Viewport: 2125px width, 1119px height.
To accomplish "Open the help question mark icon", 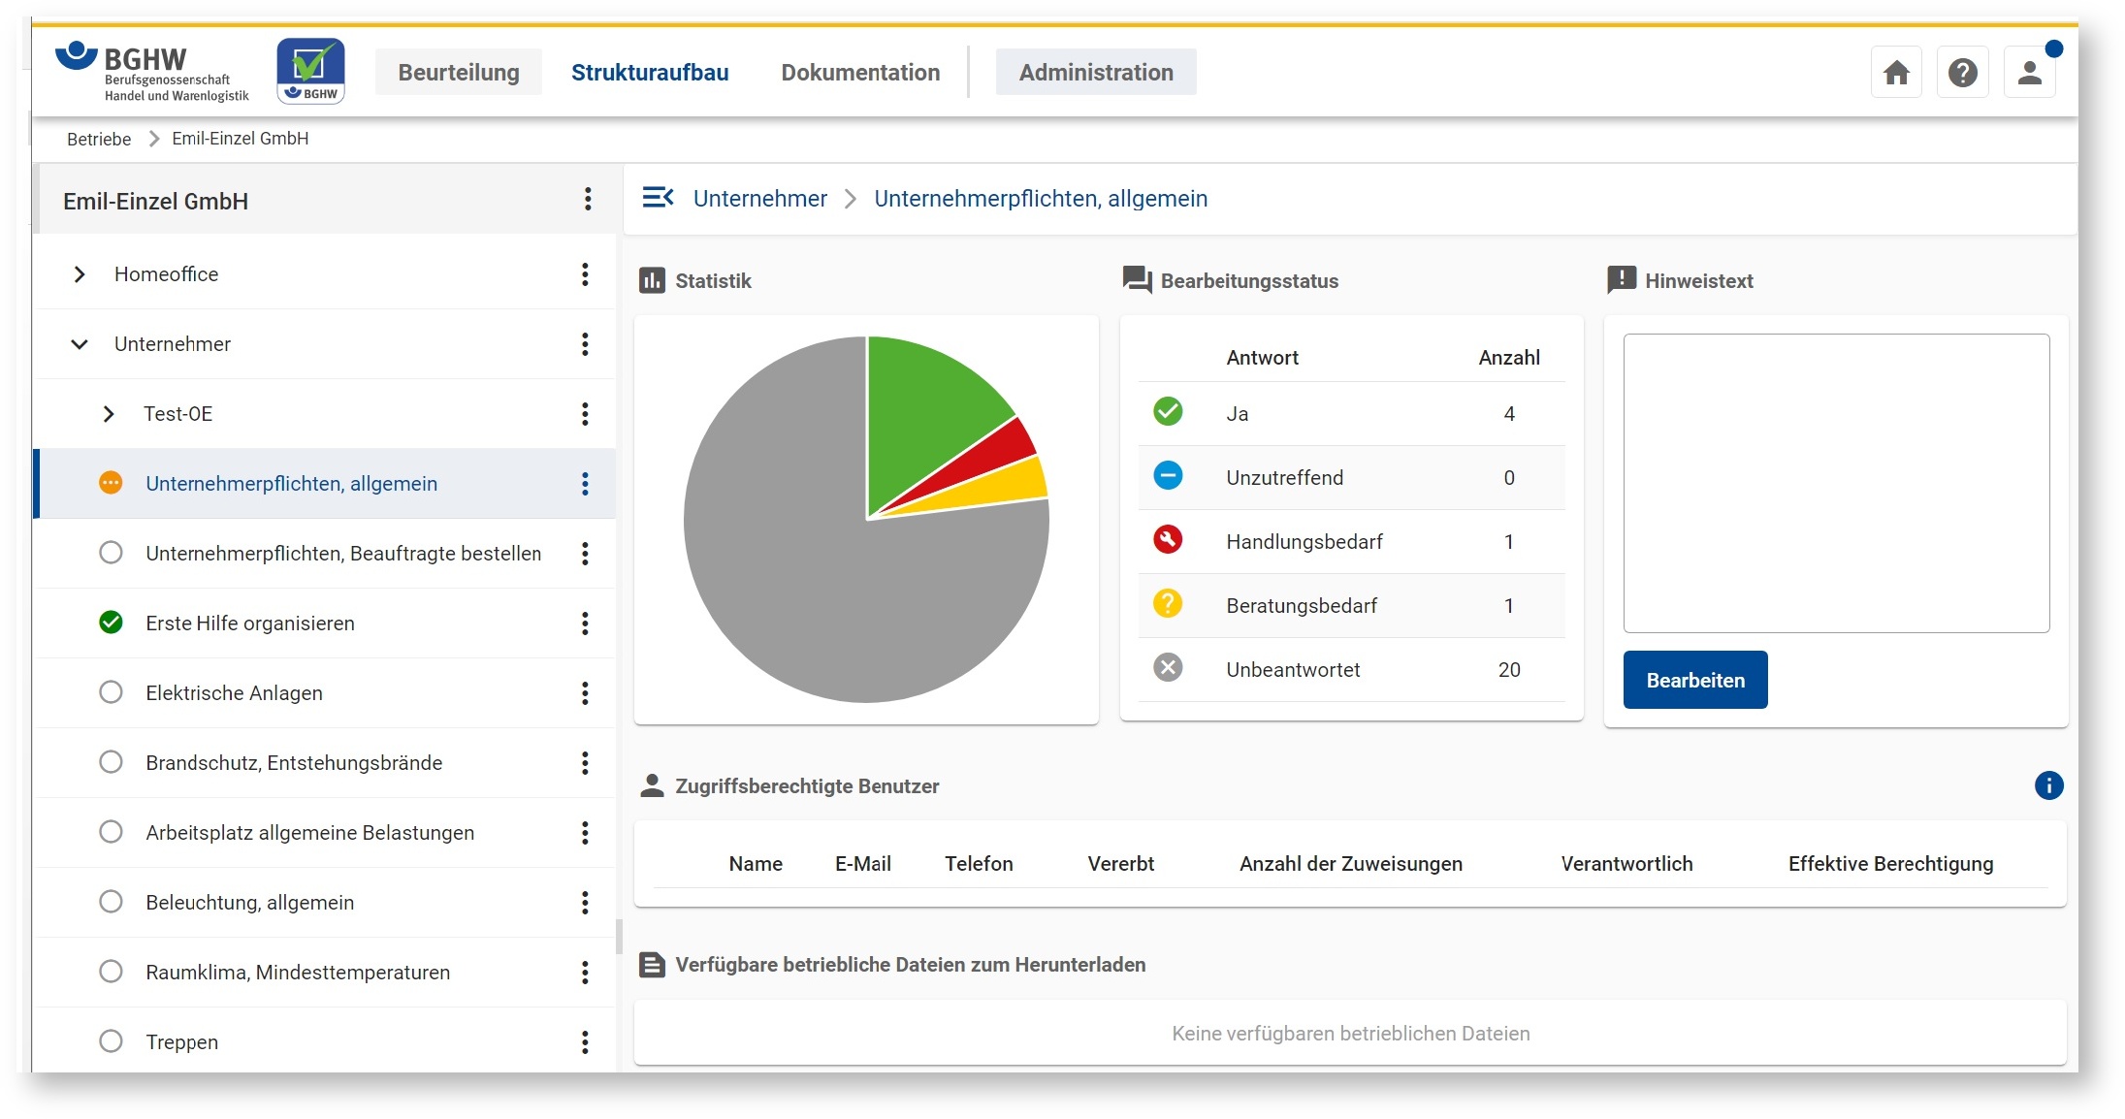I will (x=1962, y=73).
